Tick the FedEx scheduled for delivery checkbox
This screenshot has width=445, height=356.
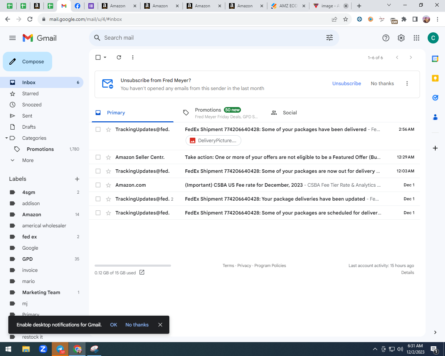pyautogui.click(x=98, y=213)
